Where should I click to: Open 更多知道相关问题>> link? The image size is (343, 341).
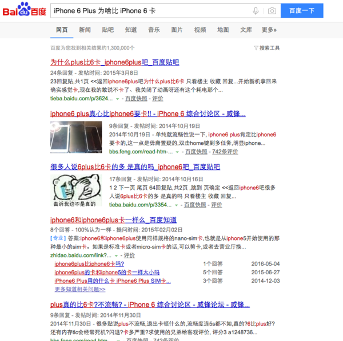pyautogui.click(x=80, y=289)
